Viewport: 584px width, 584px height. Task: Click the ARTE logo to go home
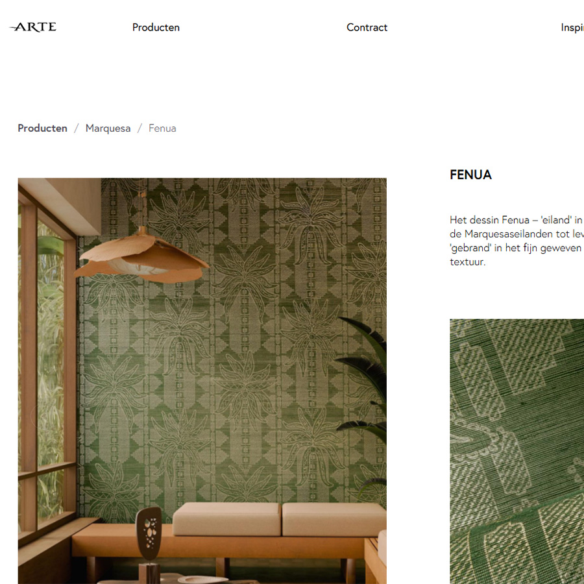click(33, 27)
